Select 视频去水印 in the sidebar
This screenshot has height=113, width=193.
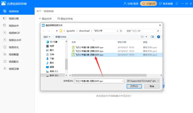(x=17, y=40)
